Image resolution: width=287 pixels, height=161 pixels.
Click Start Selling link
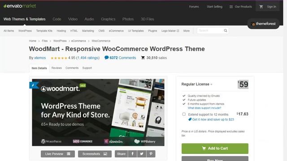pos(214,7)
